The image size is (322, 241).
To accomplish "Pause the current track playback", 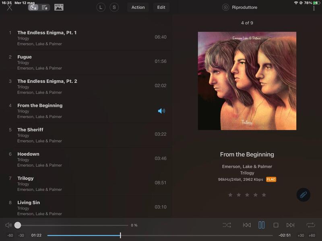I will click(x=262, y=225).
